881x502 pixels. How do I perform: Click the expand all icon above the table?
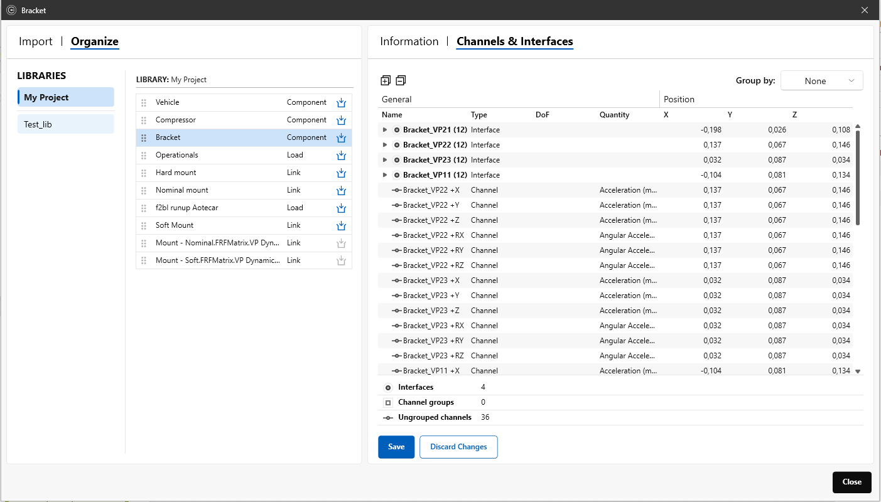[x=386, y=80]
